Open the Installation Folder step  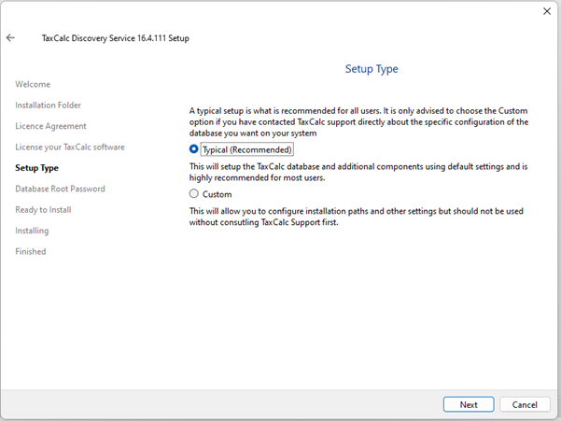[x=49, y=105]
